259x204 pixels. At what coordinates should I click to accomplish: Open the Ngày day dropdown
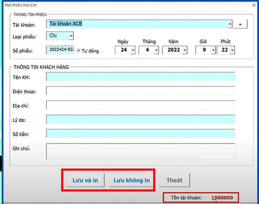click(x=133, y=50)
